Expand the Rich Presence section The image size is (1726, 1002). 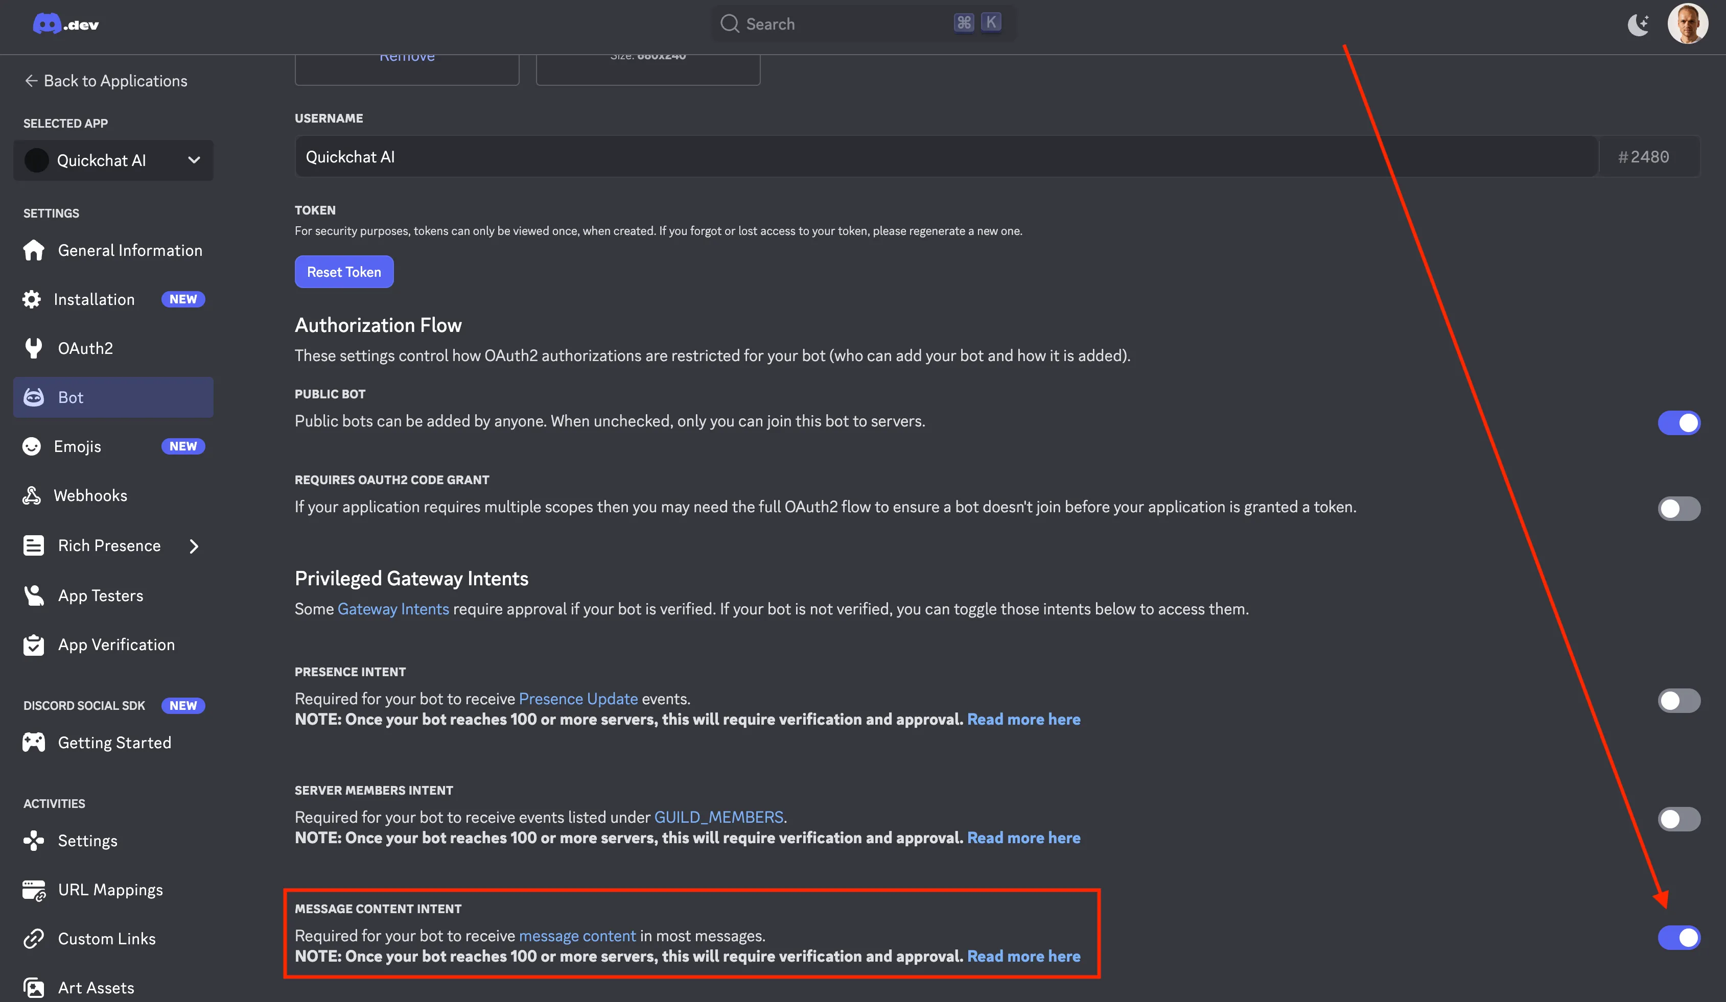195,545
